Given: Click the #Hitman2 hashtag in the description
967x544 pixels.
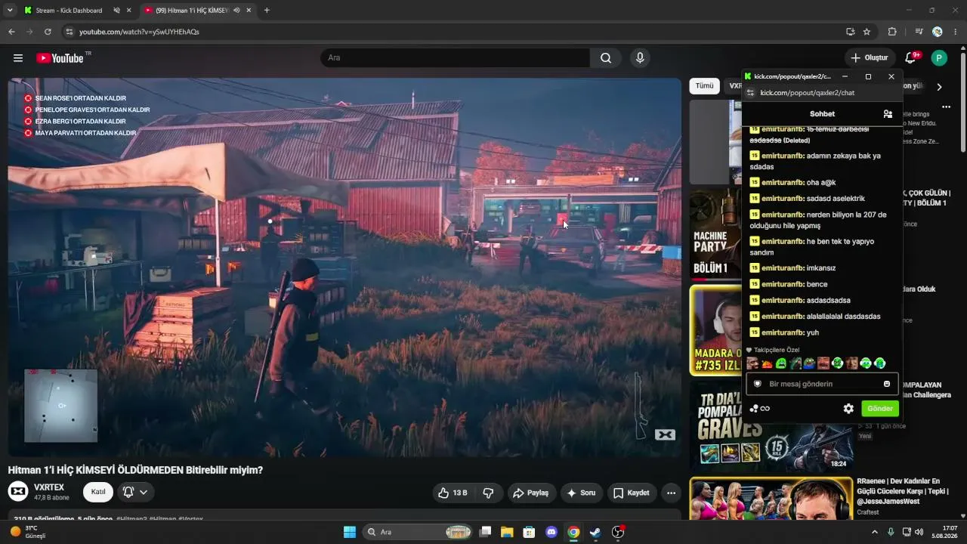Looking at the screenshot, I should pos(131,519).
